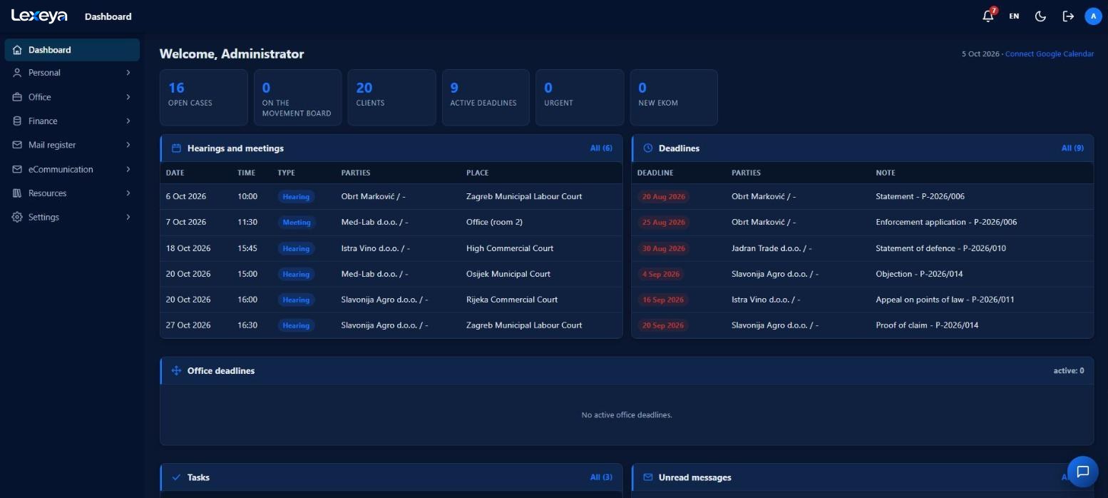Select Personal in the sidebar
This screenshot has width=1108, height=498.
click(72, 73)
